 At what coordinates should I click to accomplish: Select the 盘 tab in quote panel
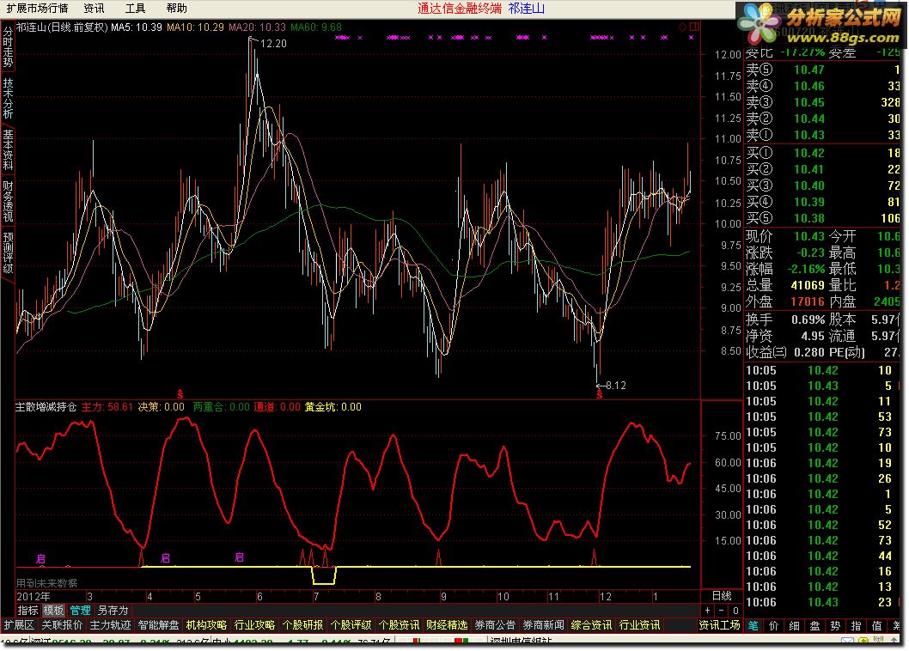tap(815, 625)
